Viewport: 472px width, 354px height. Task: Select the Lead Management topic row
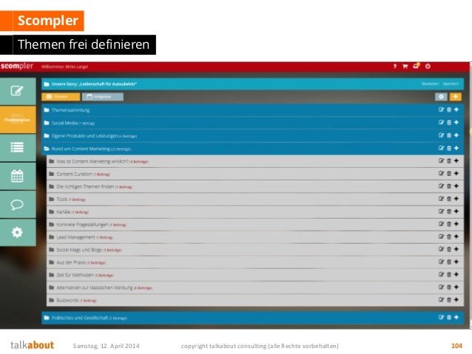coord(255,237)
